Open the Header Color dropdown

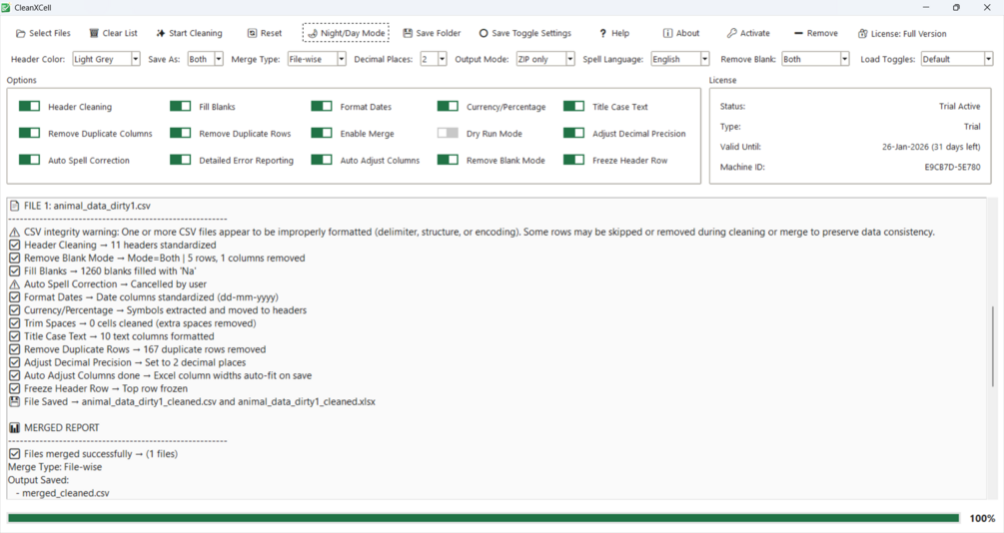coord(106,59)
